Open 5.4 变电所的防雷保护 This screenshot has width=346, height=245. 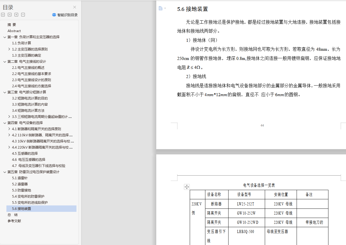pyautogui.click(x=28, y=197)
